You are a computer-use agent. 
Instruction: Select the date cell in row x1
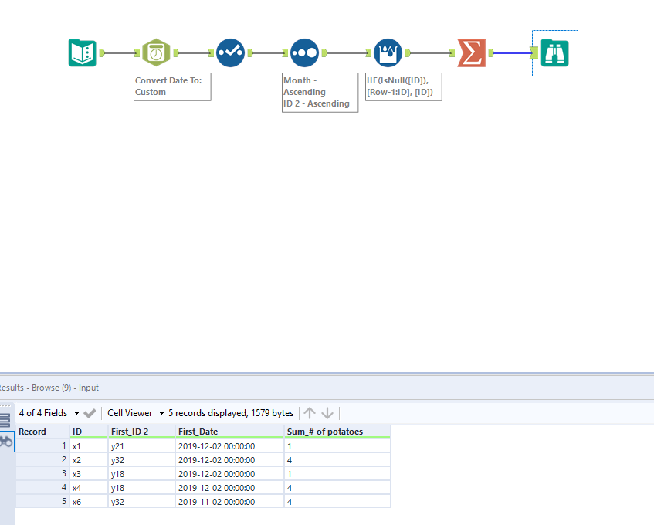tap(229, 446)
